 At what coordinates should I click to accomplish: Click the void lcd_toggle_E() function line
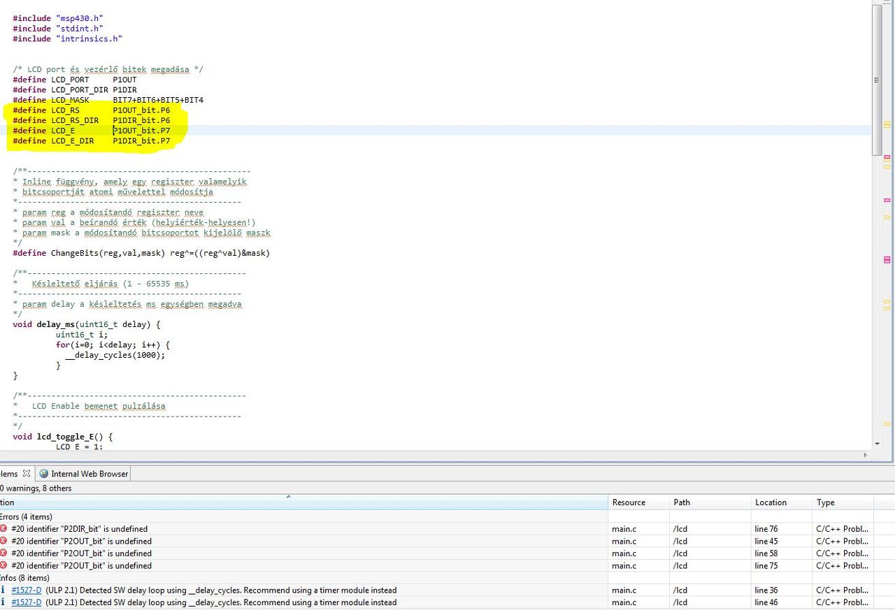coord(63,437)
